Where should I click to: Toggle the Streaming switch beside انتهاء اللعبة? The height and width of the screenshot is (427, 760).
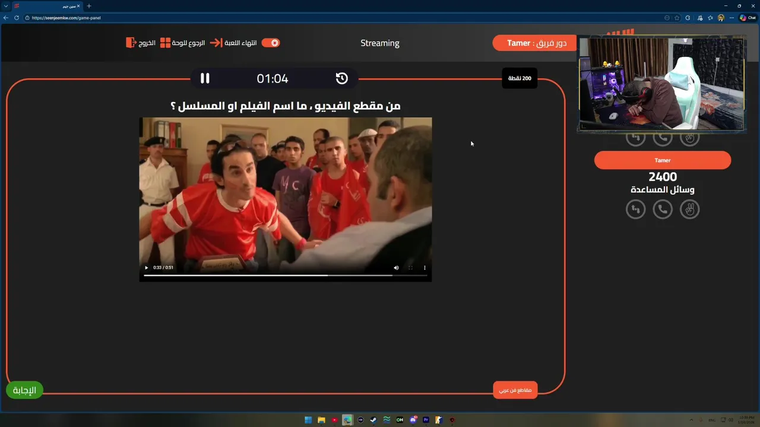(271, 43)
